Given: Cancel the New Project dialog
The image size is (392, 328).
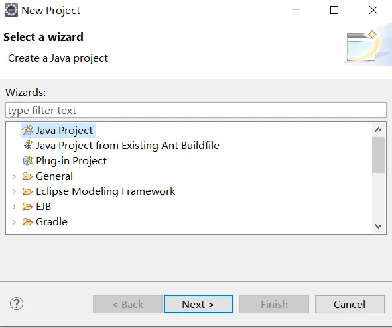Looking at the screenshot, I should tap(350, 304).
